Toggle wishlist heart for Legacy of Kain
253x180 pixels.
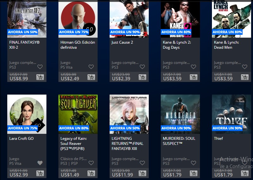(91, 163)
